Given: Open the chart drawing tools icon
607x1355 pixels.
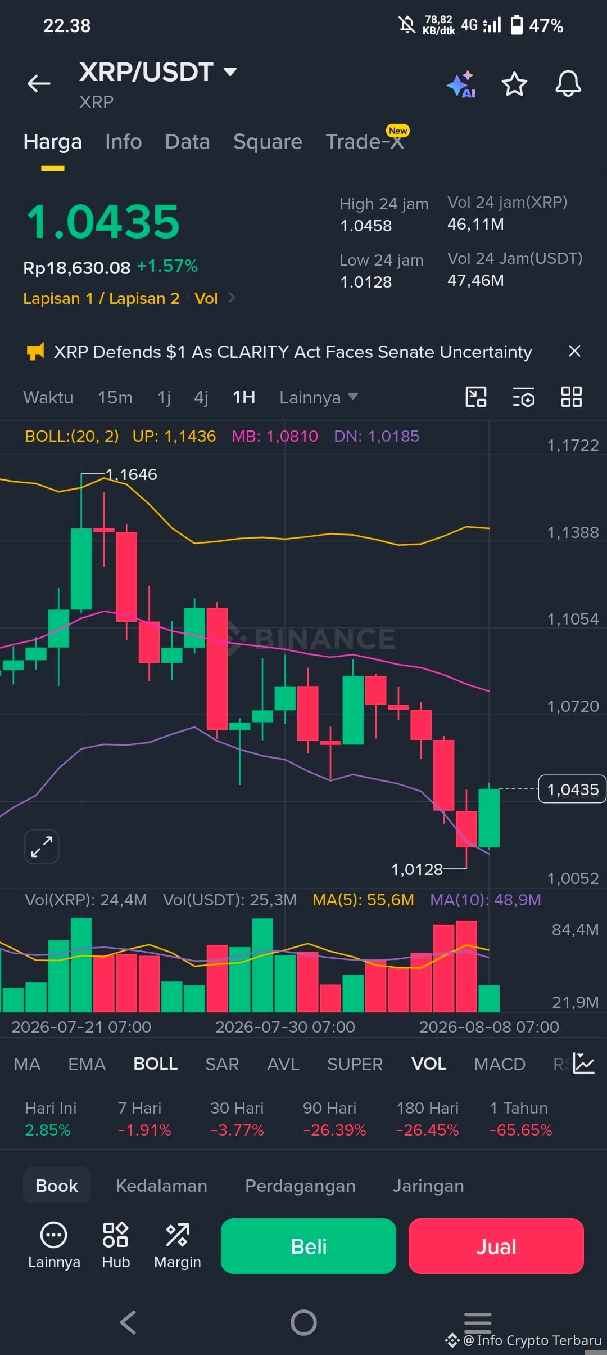Looking at the screenshot, I should pyautogui.click(x=476, y=397).
